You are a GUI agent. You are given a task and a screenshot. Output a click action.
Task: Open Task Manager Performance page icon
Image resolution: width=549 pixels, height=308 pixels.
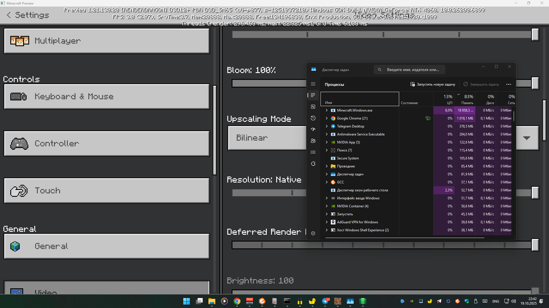point(313,107)
